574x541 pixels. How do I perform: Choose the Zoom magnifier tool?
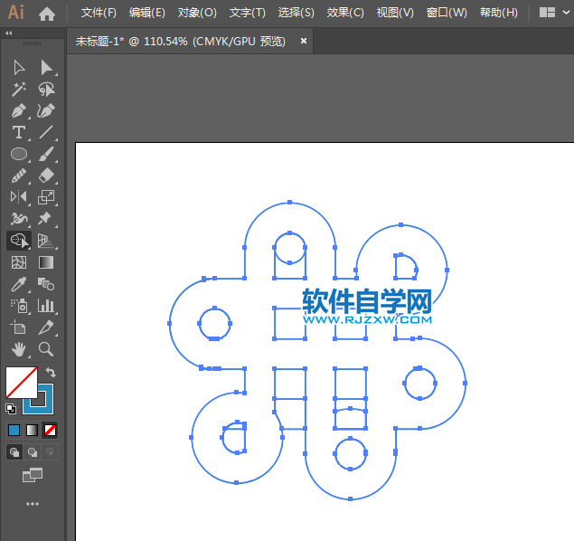(x=46, y=348)
